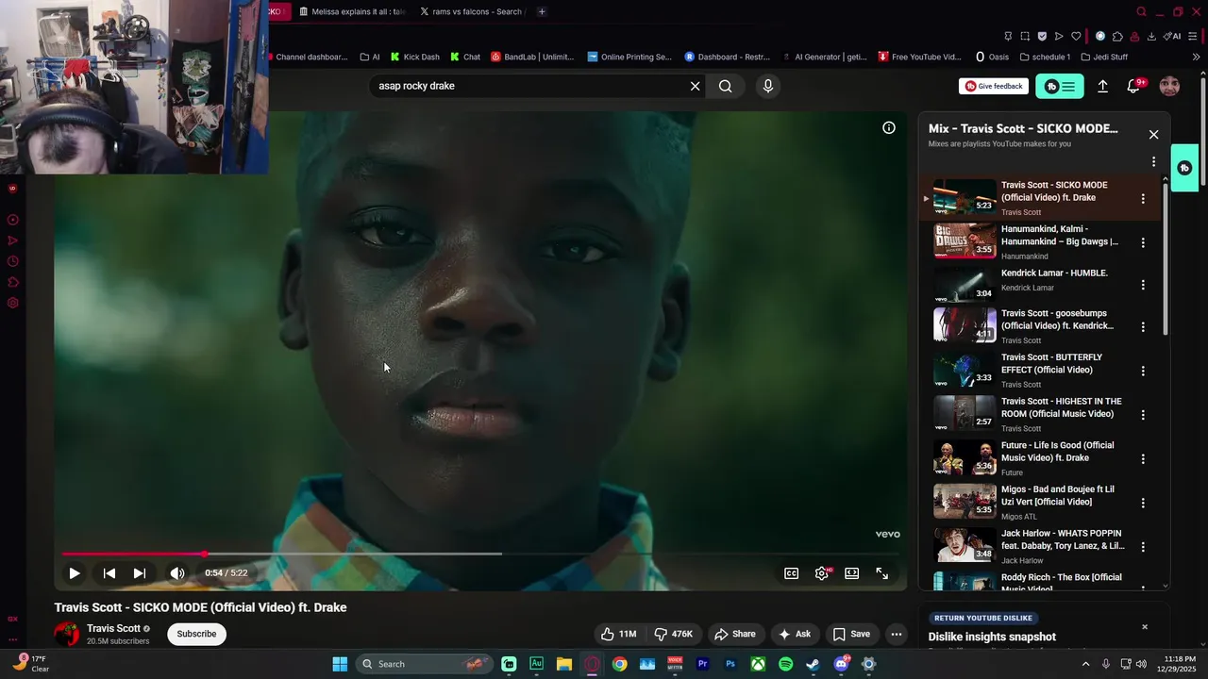Screen dimensions: 1208x679
Task: Click the YouTube search magnifier button
Action: (x=725, y=86)
